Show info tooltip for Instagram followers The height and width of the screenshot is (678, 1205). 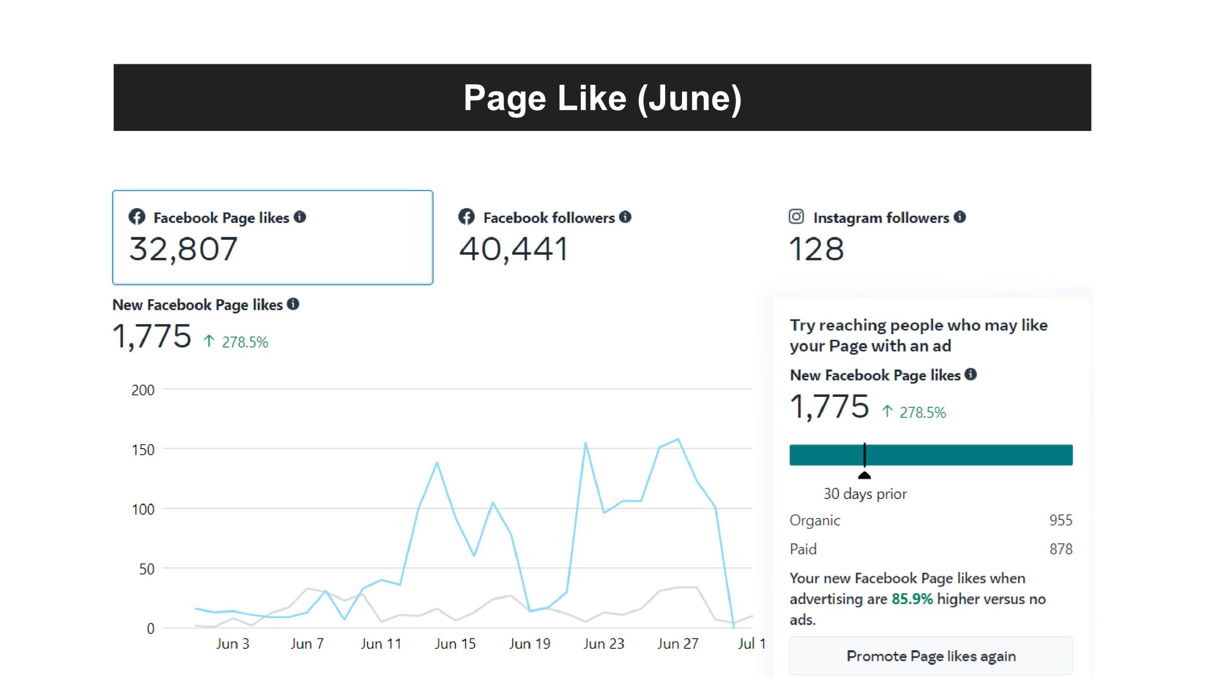pos(960,217)
